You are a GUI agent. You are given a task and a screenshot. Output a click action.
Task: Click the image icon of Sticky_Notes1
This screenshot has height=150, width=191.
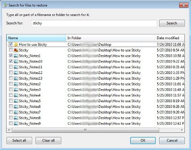16,56
